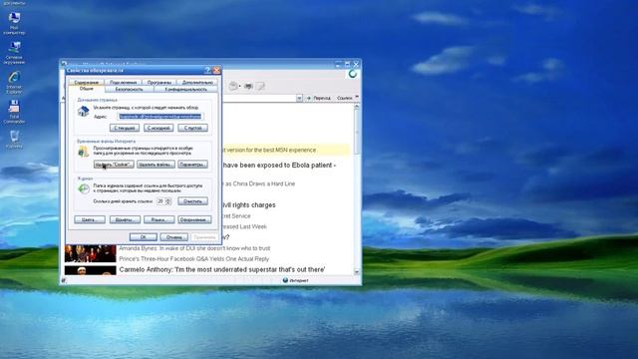Click the IE throbber logo
Image resolution: width=638 pixels, height=359 pixels.
tap(353, 74)
